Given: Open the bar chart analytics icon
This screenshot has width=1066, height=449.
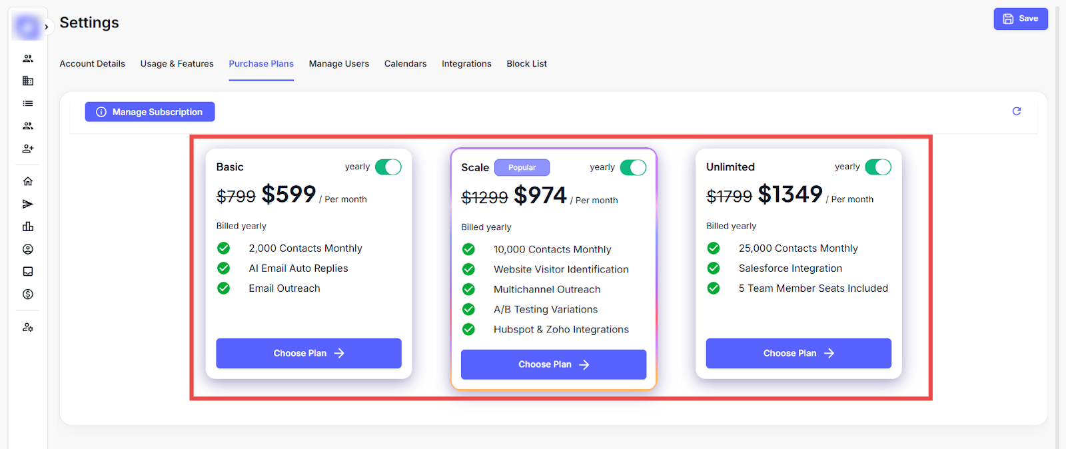Looking at the screenshot, I should point(28,226).
